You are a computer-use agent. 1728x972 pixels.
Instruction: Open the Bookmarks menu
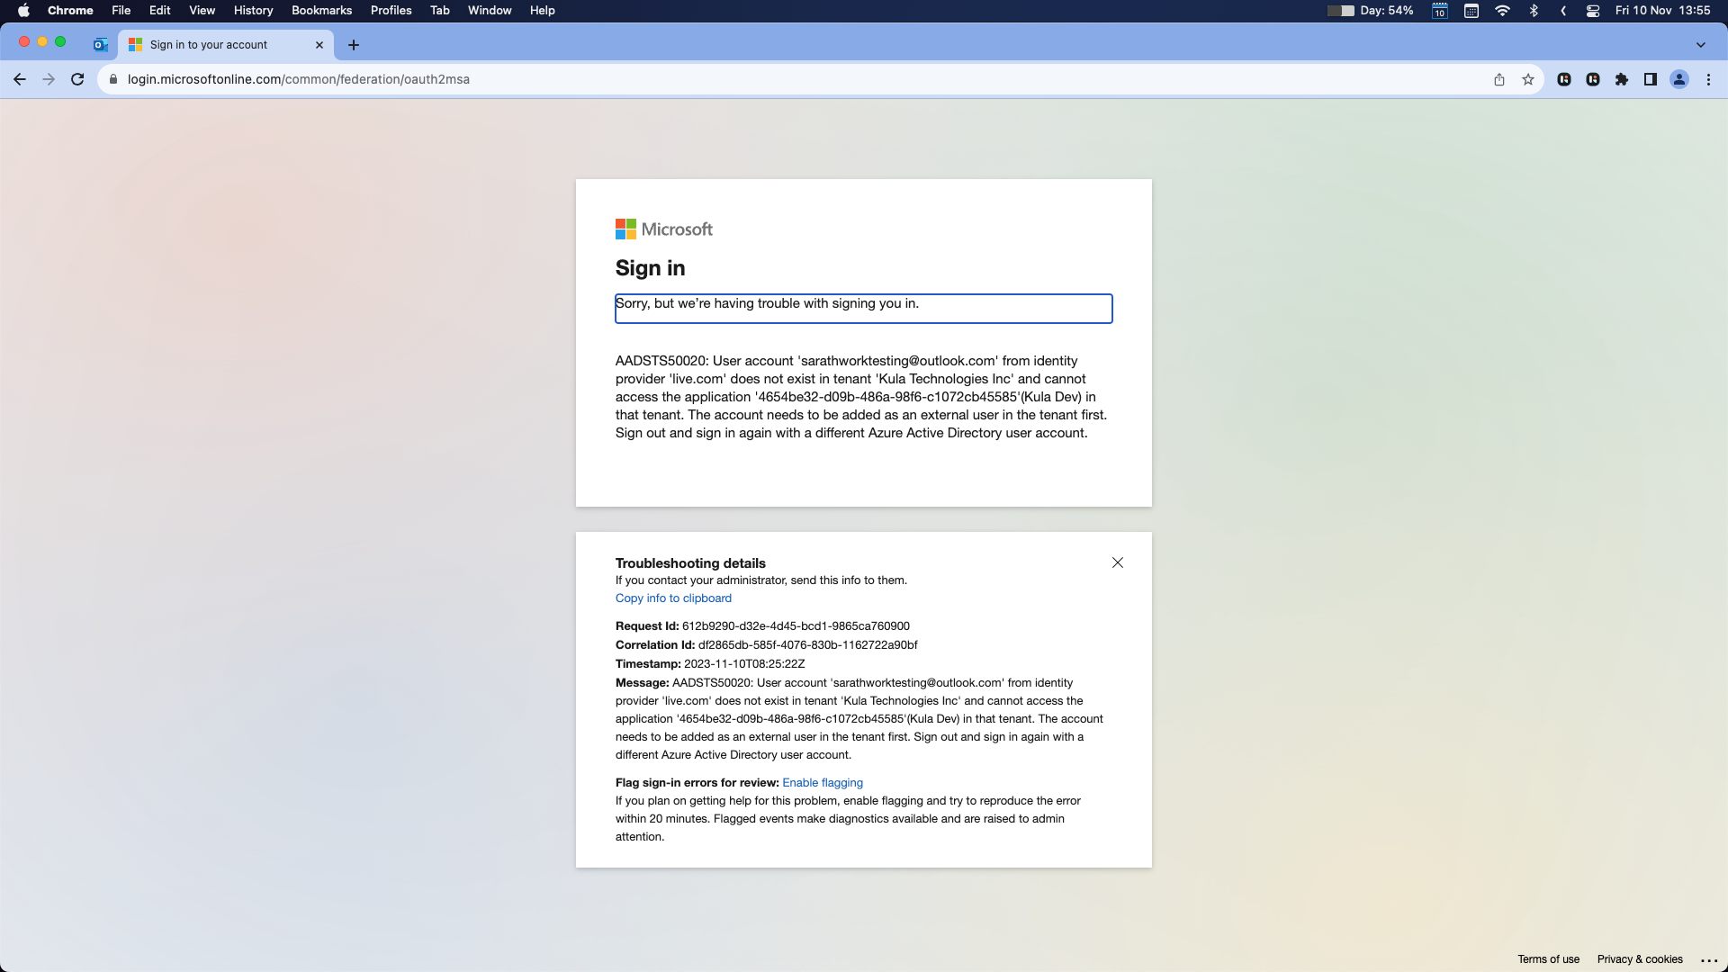pyautogui.click(x=321, y=11)
